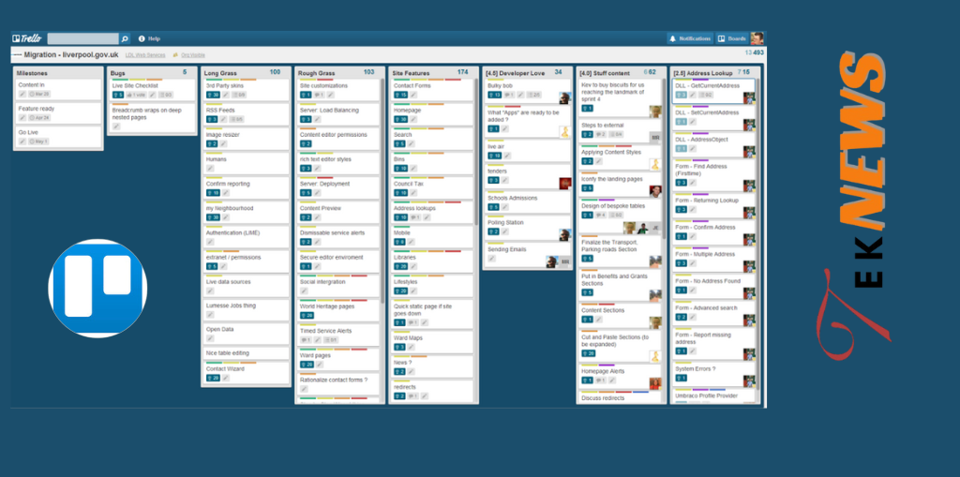Open the Form - Advanced search card

713,312
